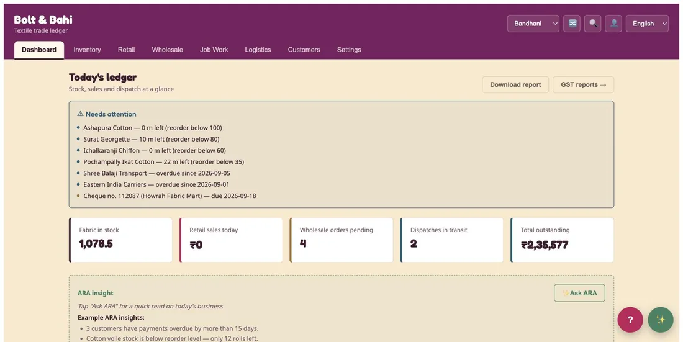
Task: Click the red help question-mark button
Action: pyautogui.click(x=630, y=320)
